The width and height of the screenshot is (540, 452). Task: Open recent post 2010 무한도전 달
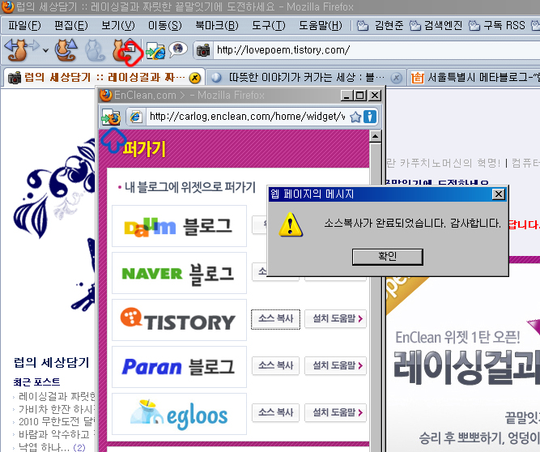tap(57, 421)
